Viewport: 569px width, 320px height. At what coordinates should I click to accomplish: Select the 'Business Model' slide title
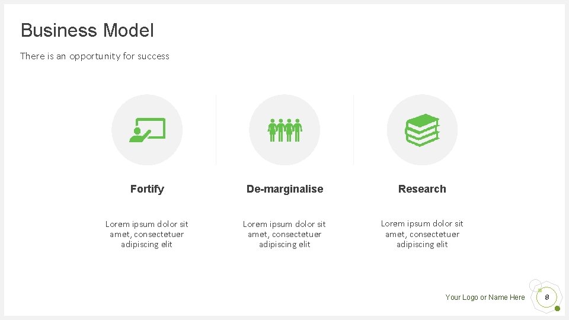coord(87,30)
